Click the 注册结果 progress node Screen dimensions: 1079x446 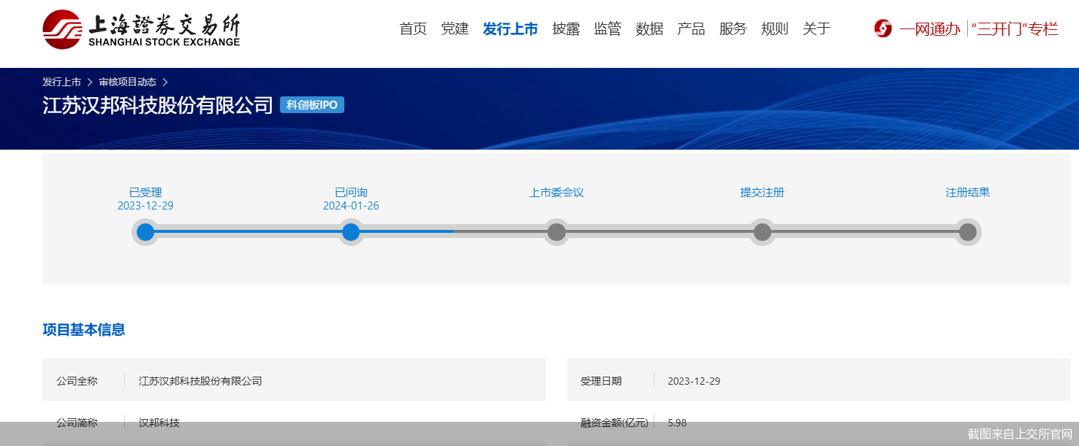(968, 232)
